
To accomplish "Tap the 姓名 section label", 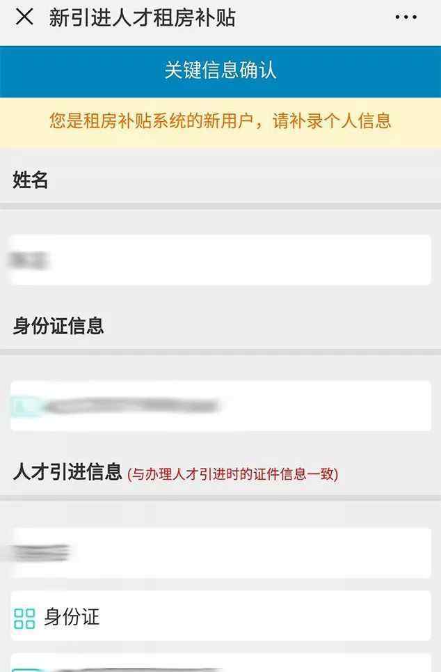I will coord(30,180).
